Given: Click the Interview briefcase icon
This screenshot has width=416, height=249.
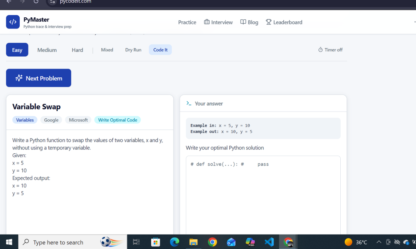Looking at the screenshot, I should pos(207,22).
